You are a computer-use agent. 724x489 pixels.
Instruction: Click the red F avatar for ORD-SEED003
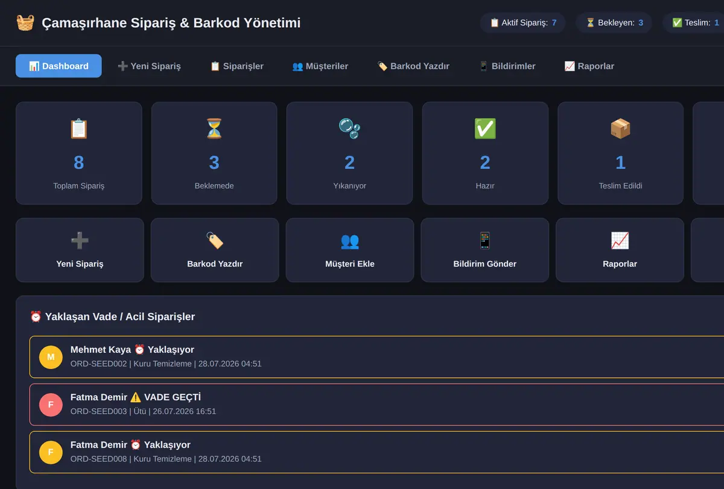pyautogui.click(x=51, y=405)
